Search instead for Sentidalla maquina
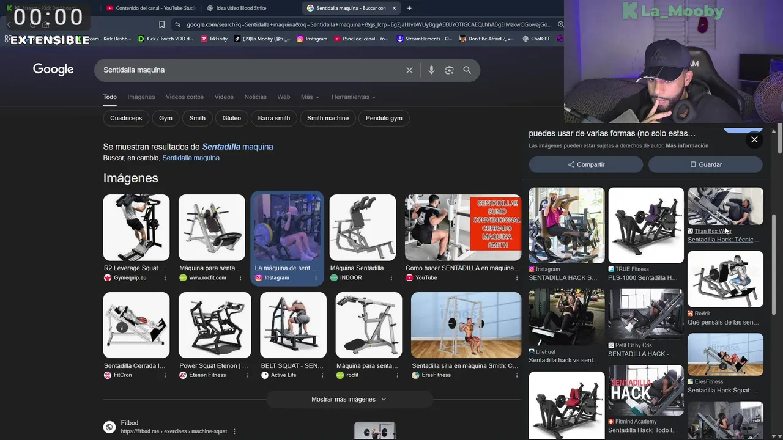Viewport: 783px width, 440px height. point(191,158)
